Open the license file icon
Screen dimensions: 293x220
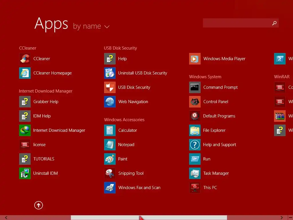point(25,145)
